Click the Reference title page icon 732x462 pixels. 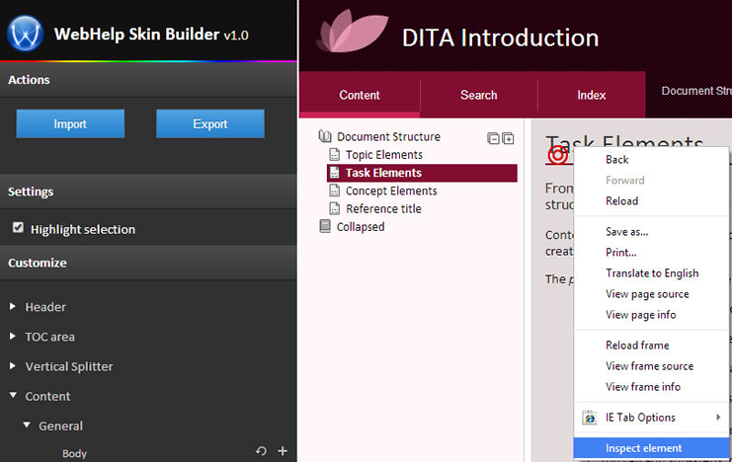pyautogui.click(x=334, y=208)
